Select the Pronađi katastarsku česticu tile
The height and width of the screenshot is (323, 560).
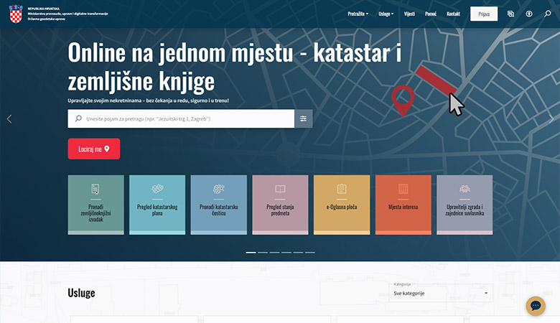tap(218, 205)
